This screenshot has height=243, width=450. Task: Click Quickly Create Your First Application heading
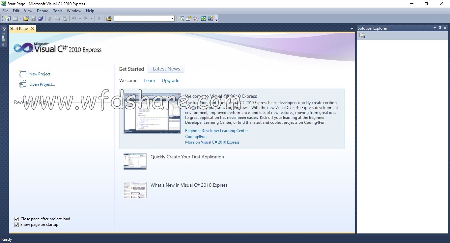(187, 157)
